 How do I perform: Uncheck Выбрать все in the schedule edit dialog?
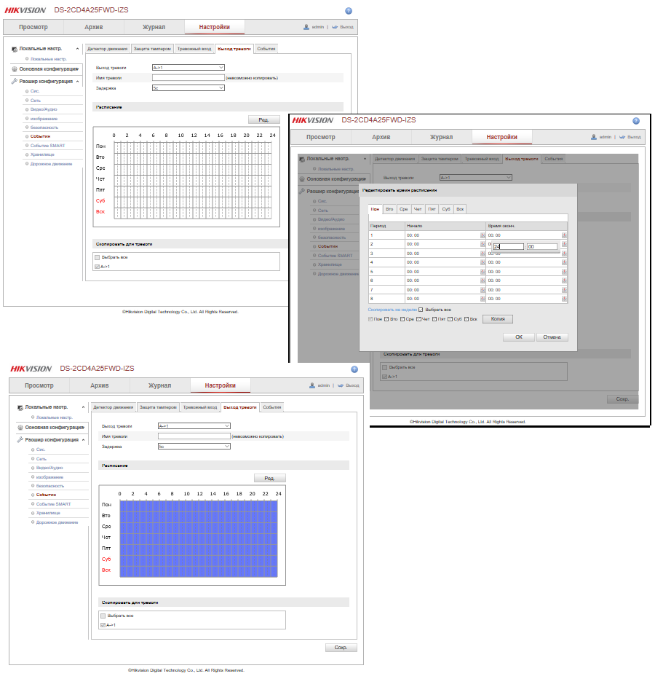421,310
